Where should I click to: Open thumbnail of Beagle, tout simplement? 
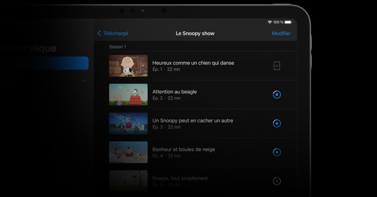[128, 181]
